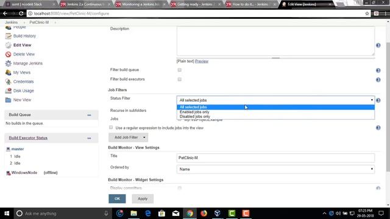The image size is (390, 219).
Task: Launch Edge browser from taskbar
Action: pos(147,214)
